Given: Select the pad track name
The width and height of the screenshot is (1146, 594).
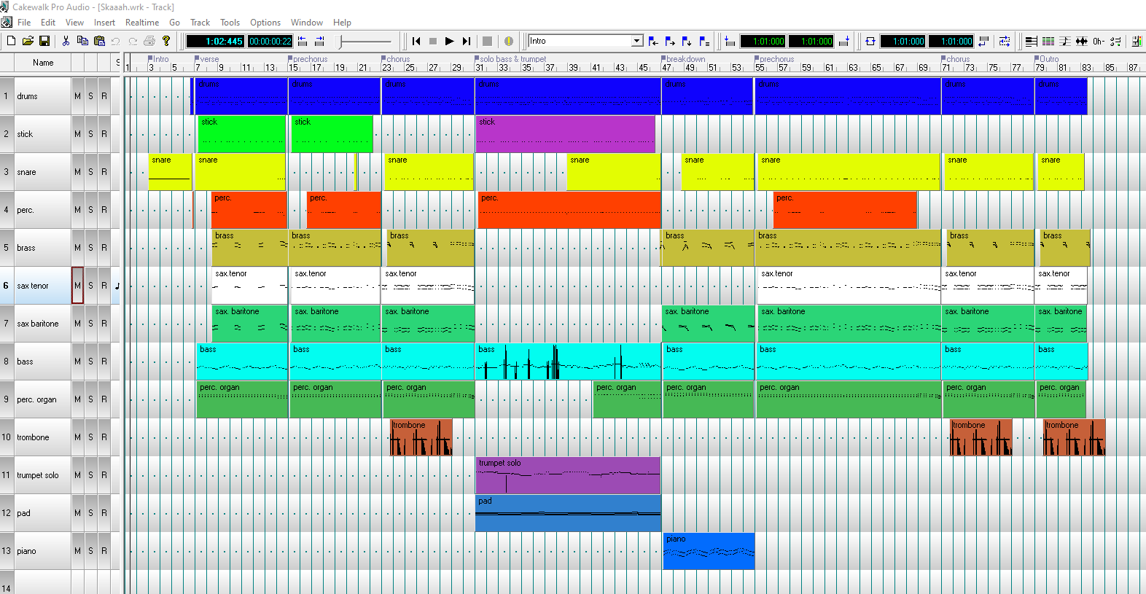Looking at the screenshot, I should pyautogui.click(x=23, y=513).
